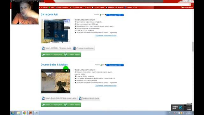This screenshot has height=115, width=204.
Task: Open the Counter-Strike 1.6 Adidas screenshot thumbnail
Action: pyautogui.click(x=56, y=81)
